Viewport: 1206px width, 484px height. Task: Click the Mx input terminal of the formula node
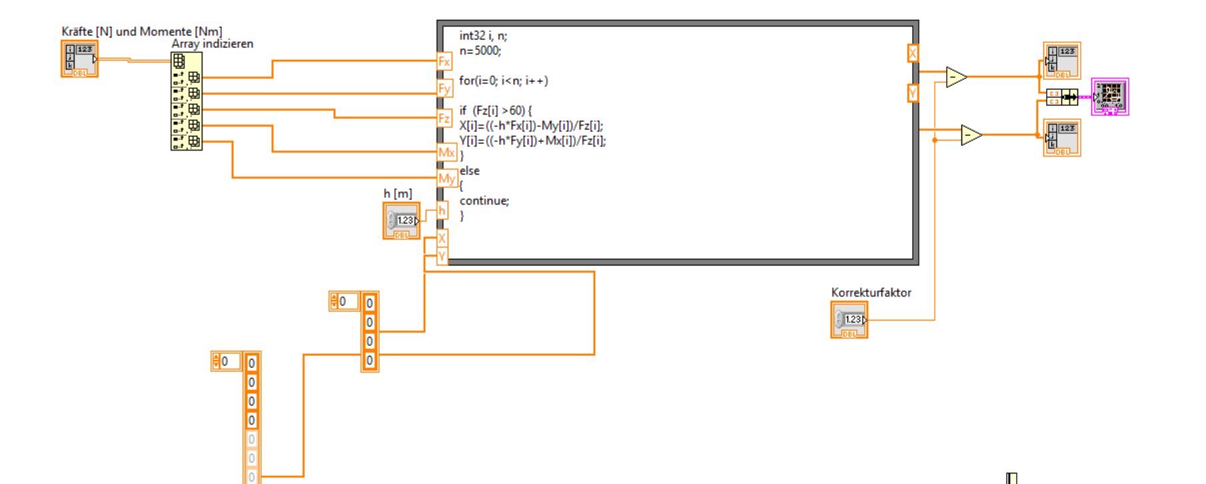(x=446, y=153)
